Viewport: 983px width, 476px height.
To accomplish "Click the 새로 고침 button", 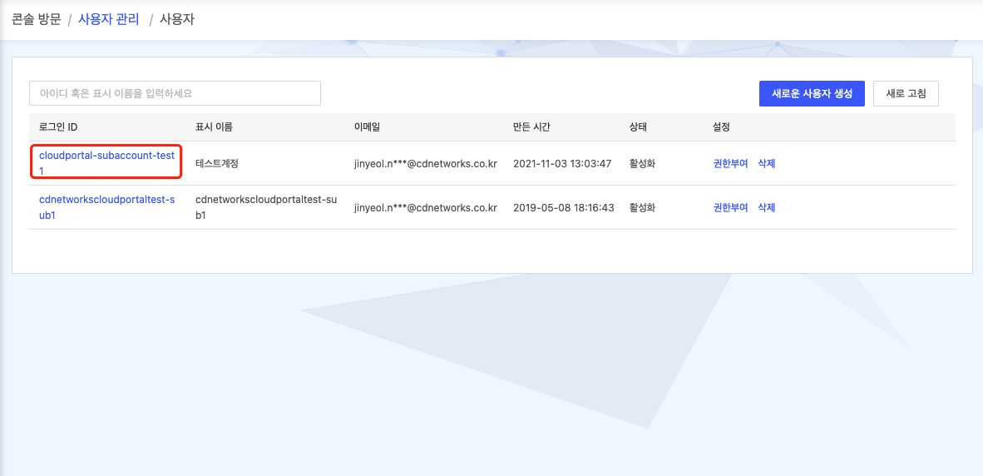I will (x=906, y=93).
